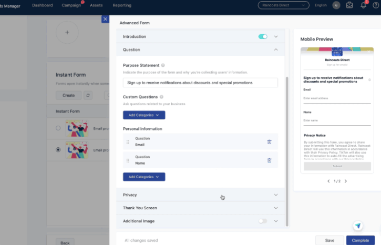Click the Purpose Statement text field

pyautogui.click(x=200, y=83)
